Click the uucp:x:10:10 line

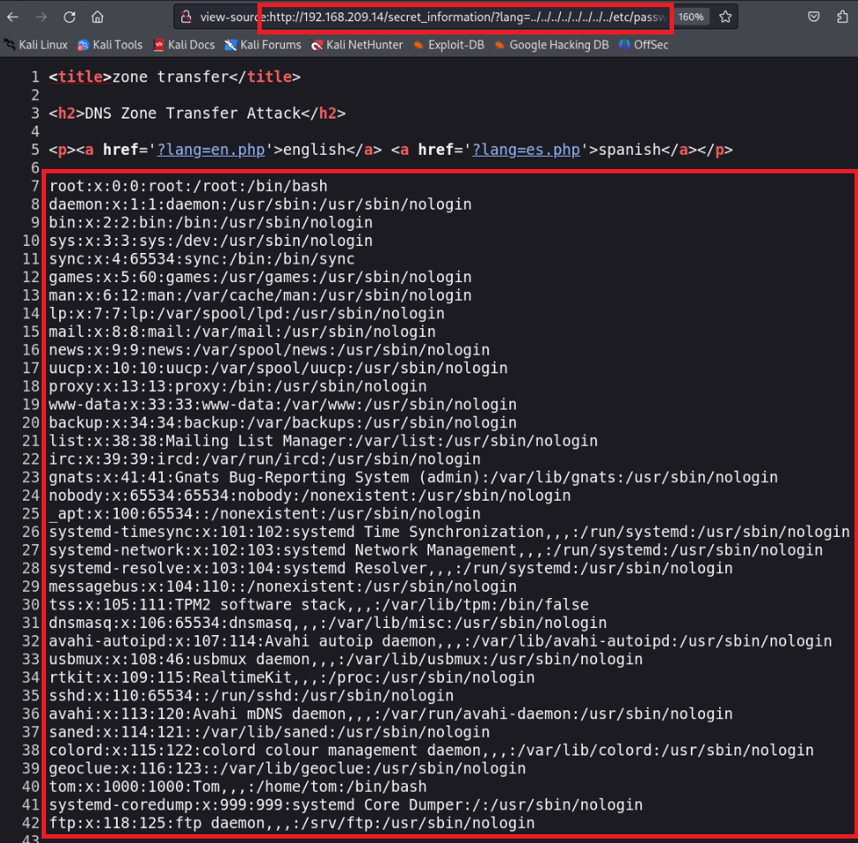[278, 368]
